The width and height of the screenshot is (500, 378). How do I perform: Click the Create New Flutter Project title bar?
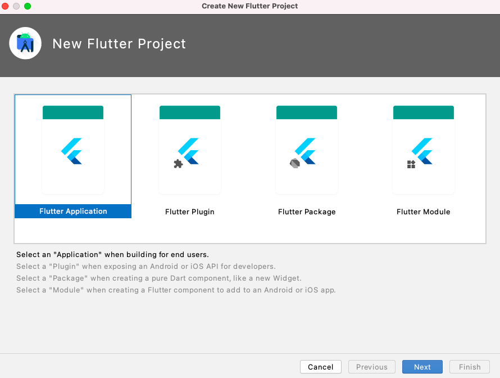[249, 6]
